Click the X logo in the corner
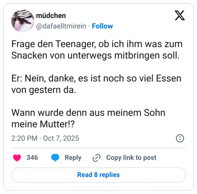197x194 pixels. pos(180,15)
